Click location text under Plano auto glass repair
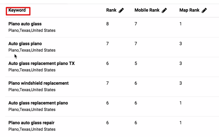Image resolution: width=219 pixels, height=137 pixels. [32, 129]
